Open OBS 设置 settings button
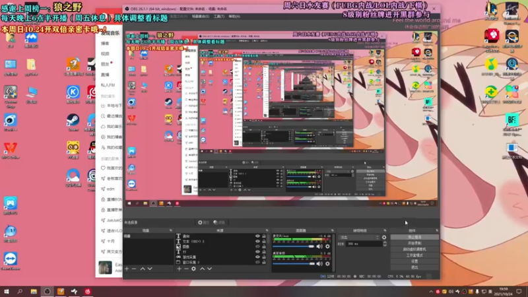This screenshot has width=528, height=297. 414,261
